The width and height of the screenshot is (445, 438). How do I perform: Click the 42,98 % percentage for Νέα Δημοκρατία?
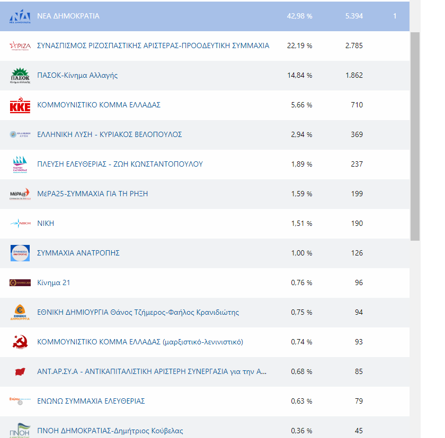tap(299, 16)
